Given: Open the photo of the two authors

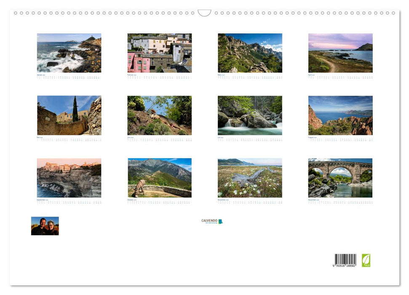Looking at the screenshot, I should tap(45, 226).
